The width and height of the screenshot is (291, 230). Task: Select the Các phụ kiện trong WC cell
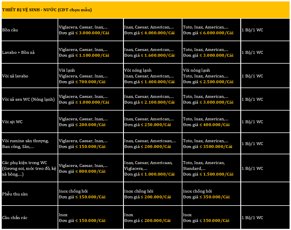click(x=29, y=168)
